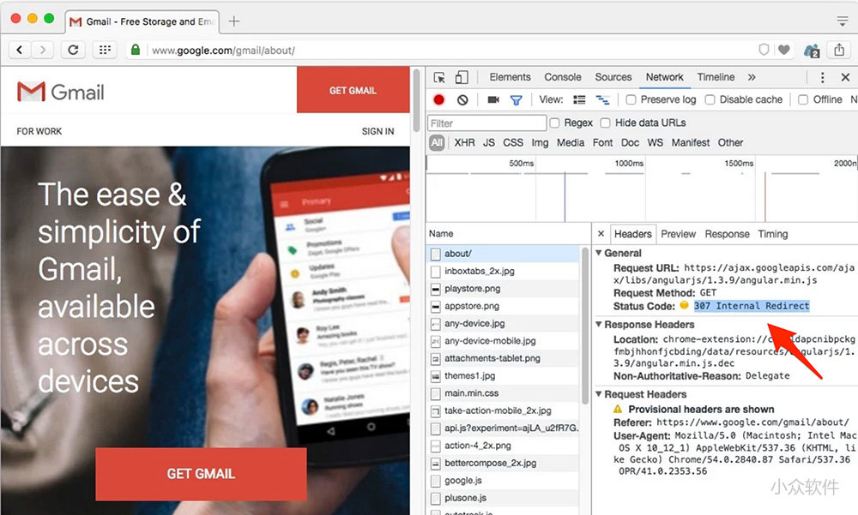Viewport: 858px width, 515px height.
Task: Click the GET GMAIL button in the page header
Action: coord(353,90)
